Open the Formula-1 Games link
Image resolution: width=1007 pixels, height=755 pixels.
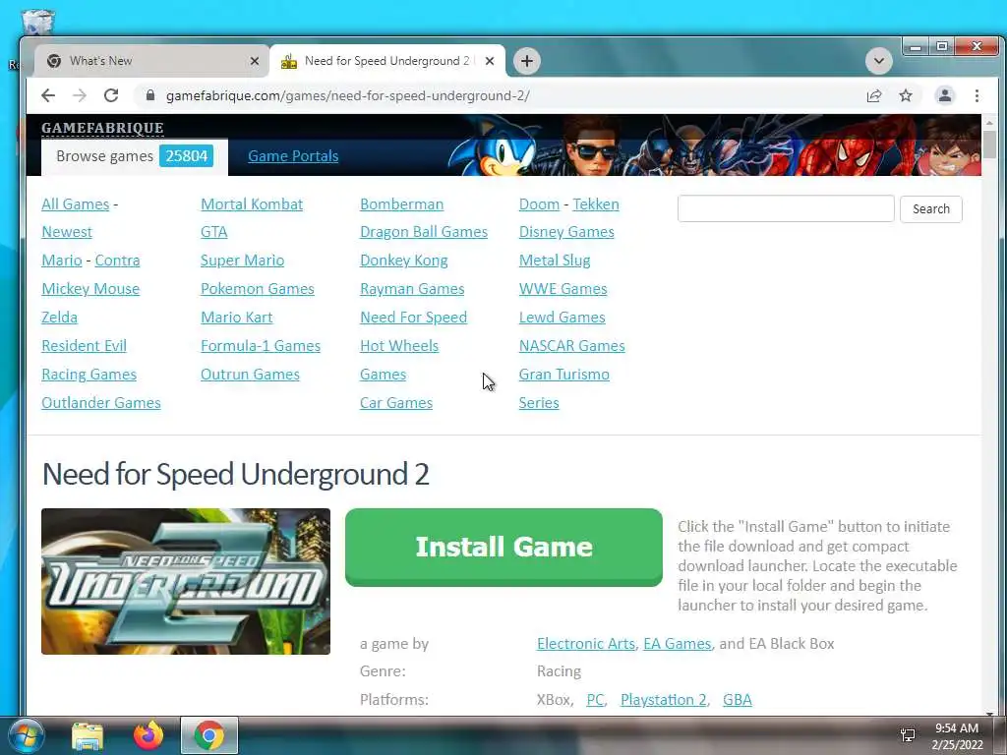pyautogui.click(x=260, y=345)
